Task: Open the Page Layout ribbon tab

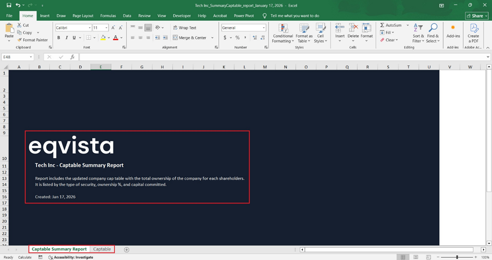Action: 83,16
